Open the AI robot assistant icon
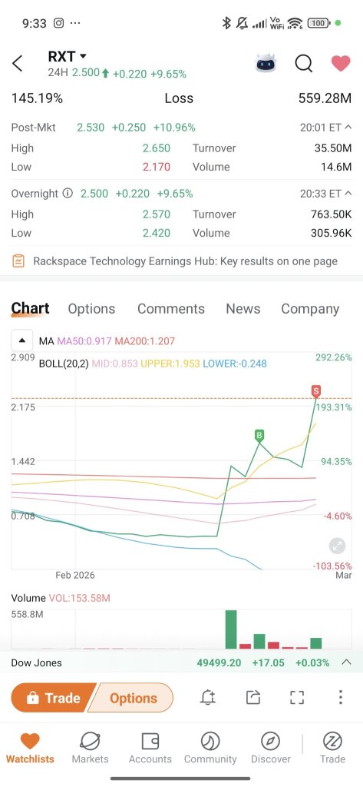Screen dimensions: 363x787 [266, 64]
